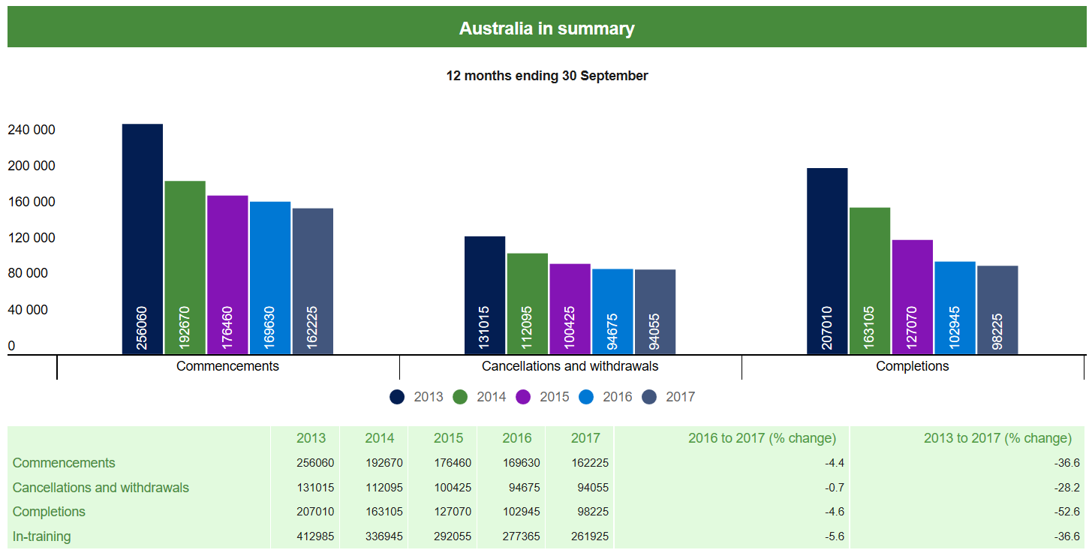
Task: Select the -0.7 percent change cell
Action: pyautogui.click(x=835, y=488)
